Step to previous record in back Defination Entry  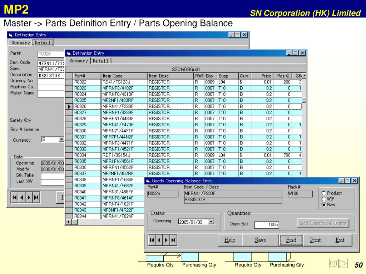click(x=22, y=198)
